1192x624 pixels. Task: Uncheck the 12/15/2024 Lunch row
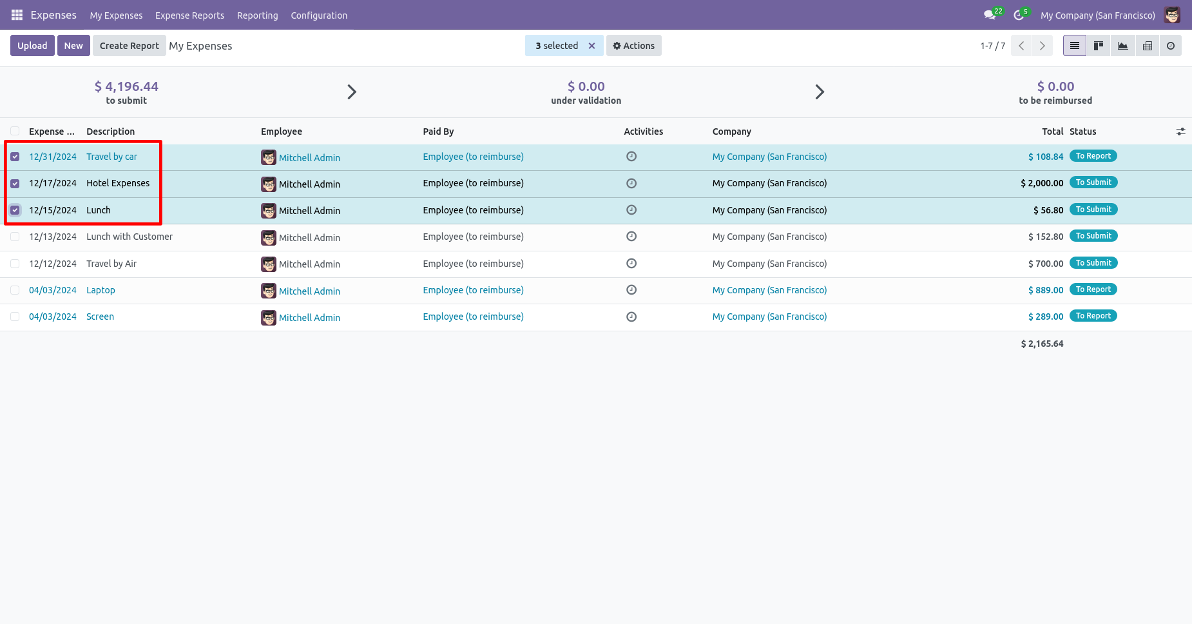coord(15,210)
